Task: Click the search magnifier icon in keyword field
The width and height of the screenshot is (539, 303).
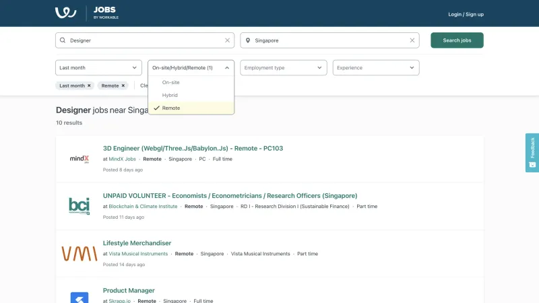Action: click(63, 40)
